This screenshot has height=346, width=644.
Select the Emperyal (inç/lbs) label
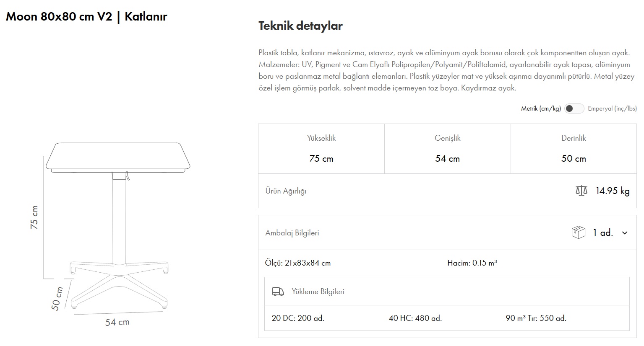[x=612, y=108]
